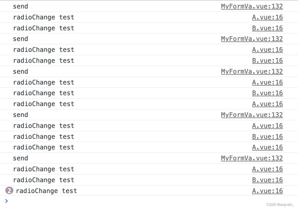Select the topmost "send" log message
The height and width of the screenshot is (209, 298).
21,6
